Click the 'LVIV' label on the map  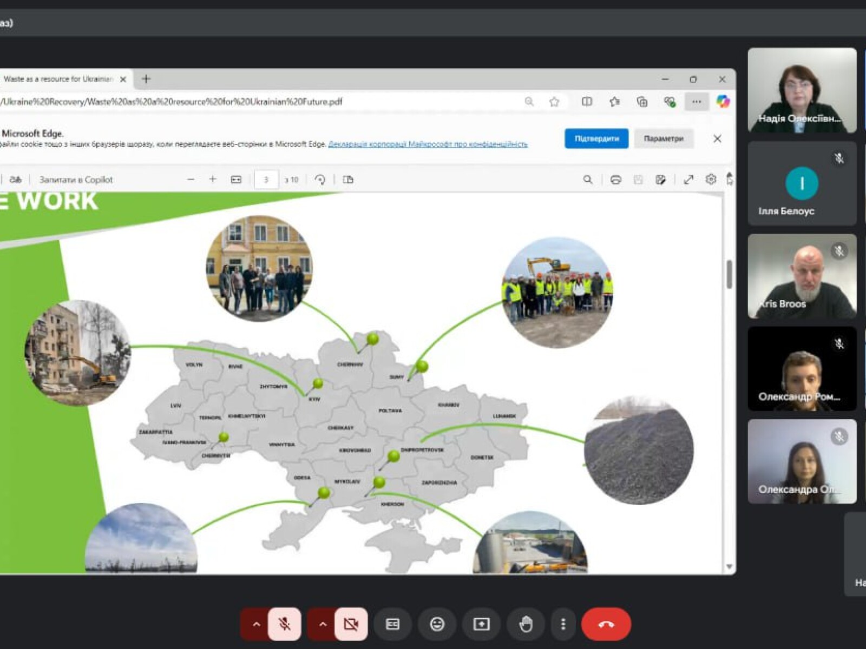[176, 405]
